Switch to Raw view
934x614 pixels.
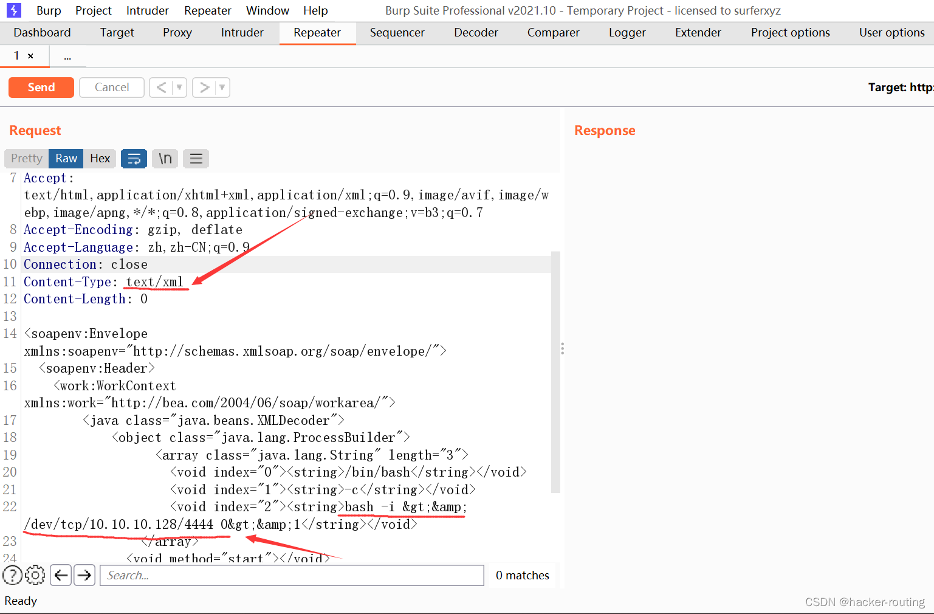(x=66, y=159)
